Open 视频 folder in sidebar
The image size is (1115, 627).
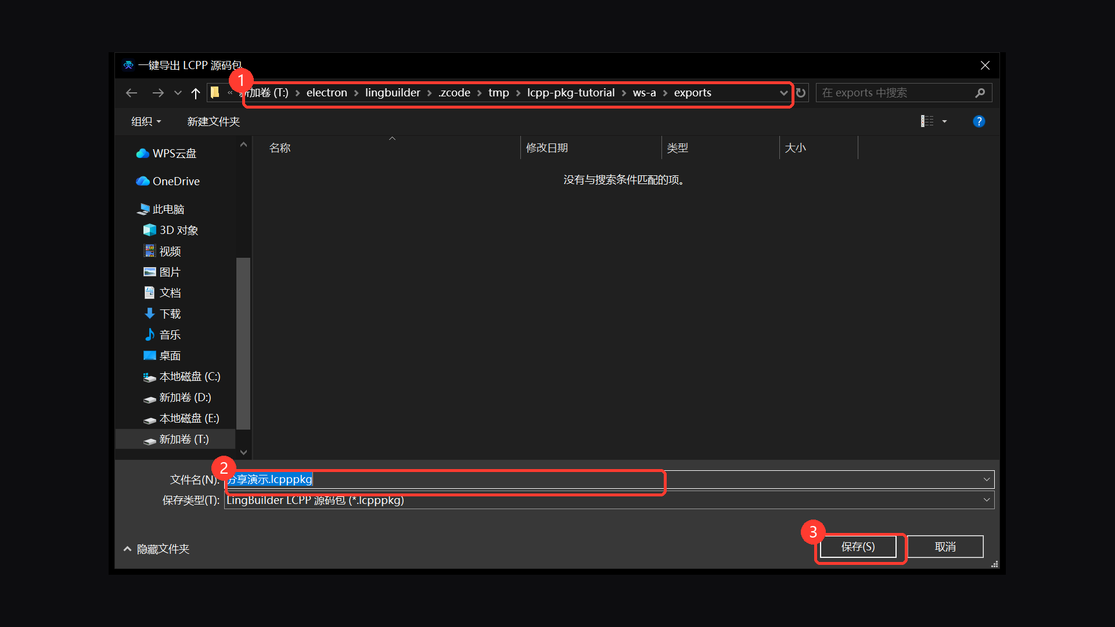point(162,251)
